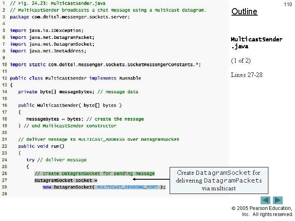Viewport: 295px width, 221px height.
Task: Click the 'try // deliver message' line
Action: (x=57, y=160)
